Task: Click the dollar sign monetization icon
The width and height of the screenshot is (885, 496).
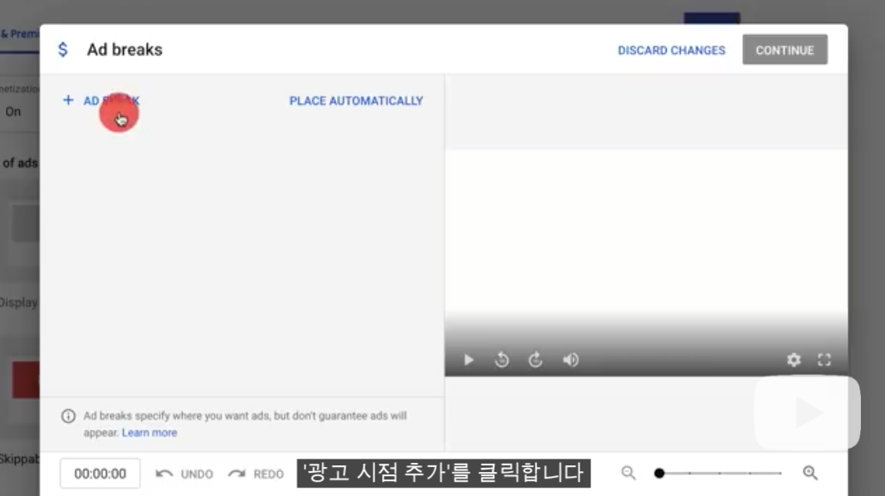Action: pyautogui.click(x=63, y=50)
